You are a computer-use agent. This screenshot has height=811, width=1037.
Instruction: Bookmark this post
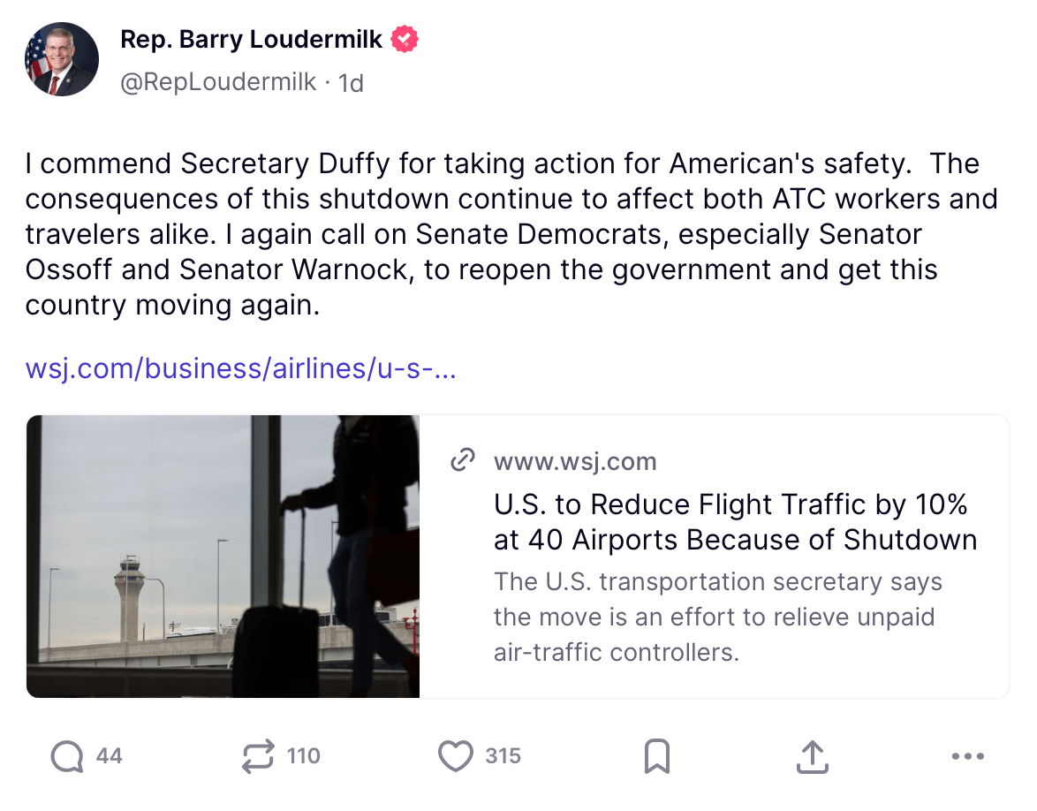coord(656,756)
